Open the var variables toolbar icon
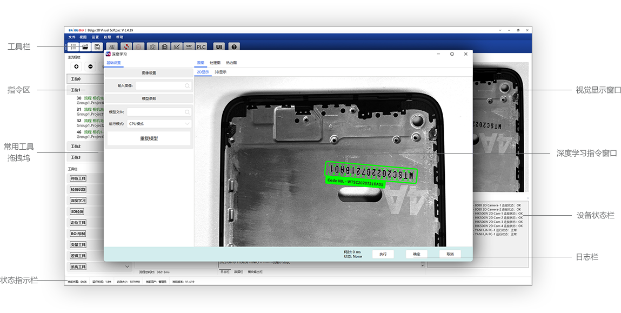Image resolution: width=621 pixels, height=313 pixels. tap(189, 46)
